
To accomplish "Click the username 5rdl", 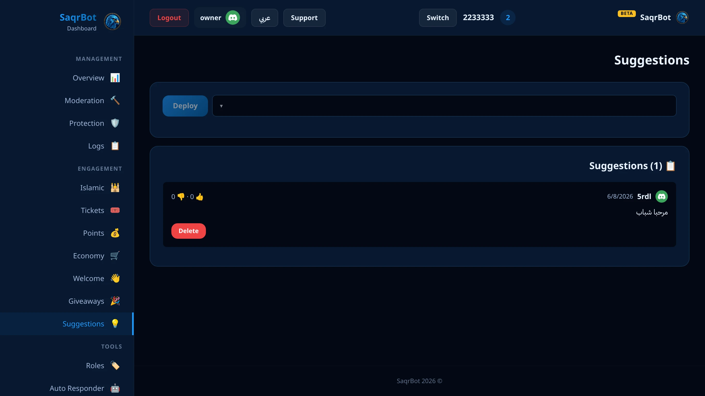I will pos(644,196).
